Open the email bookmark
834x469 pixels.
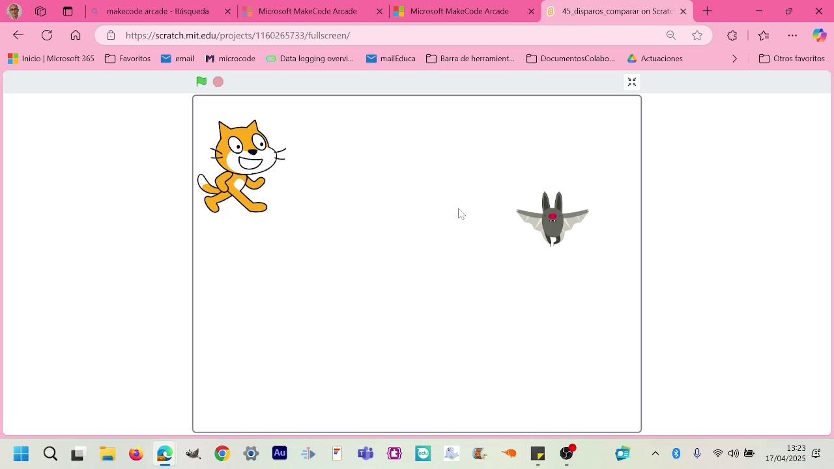[x=177, y=59]
